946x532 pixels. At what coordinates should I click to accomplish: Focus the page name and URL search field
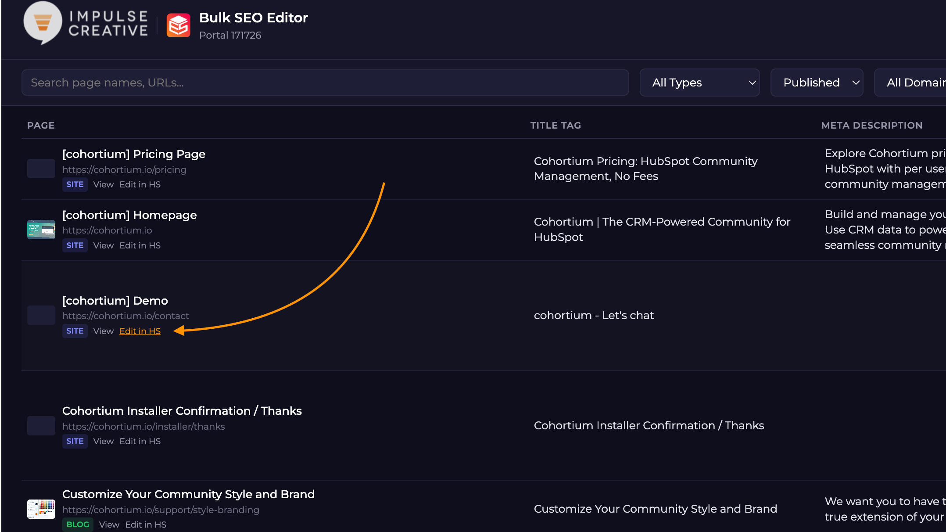pyautogui.click(x=325, y=83)
